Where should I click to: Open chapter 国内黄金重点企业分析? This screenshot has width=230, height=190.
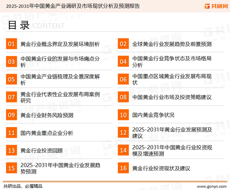coord(47,133)
